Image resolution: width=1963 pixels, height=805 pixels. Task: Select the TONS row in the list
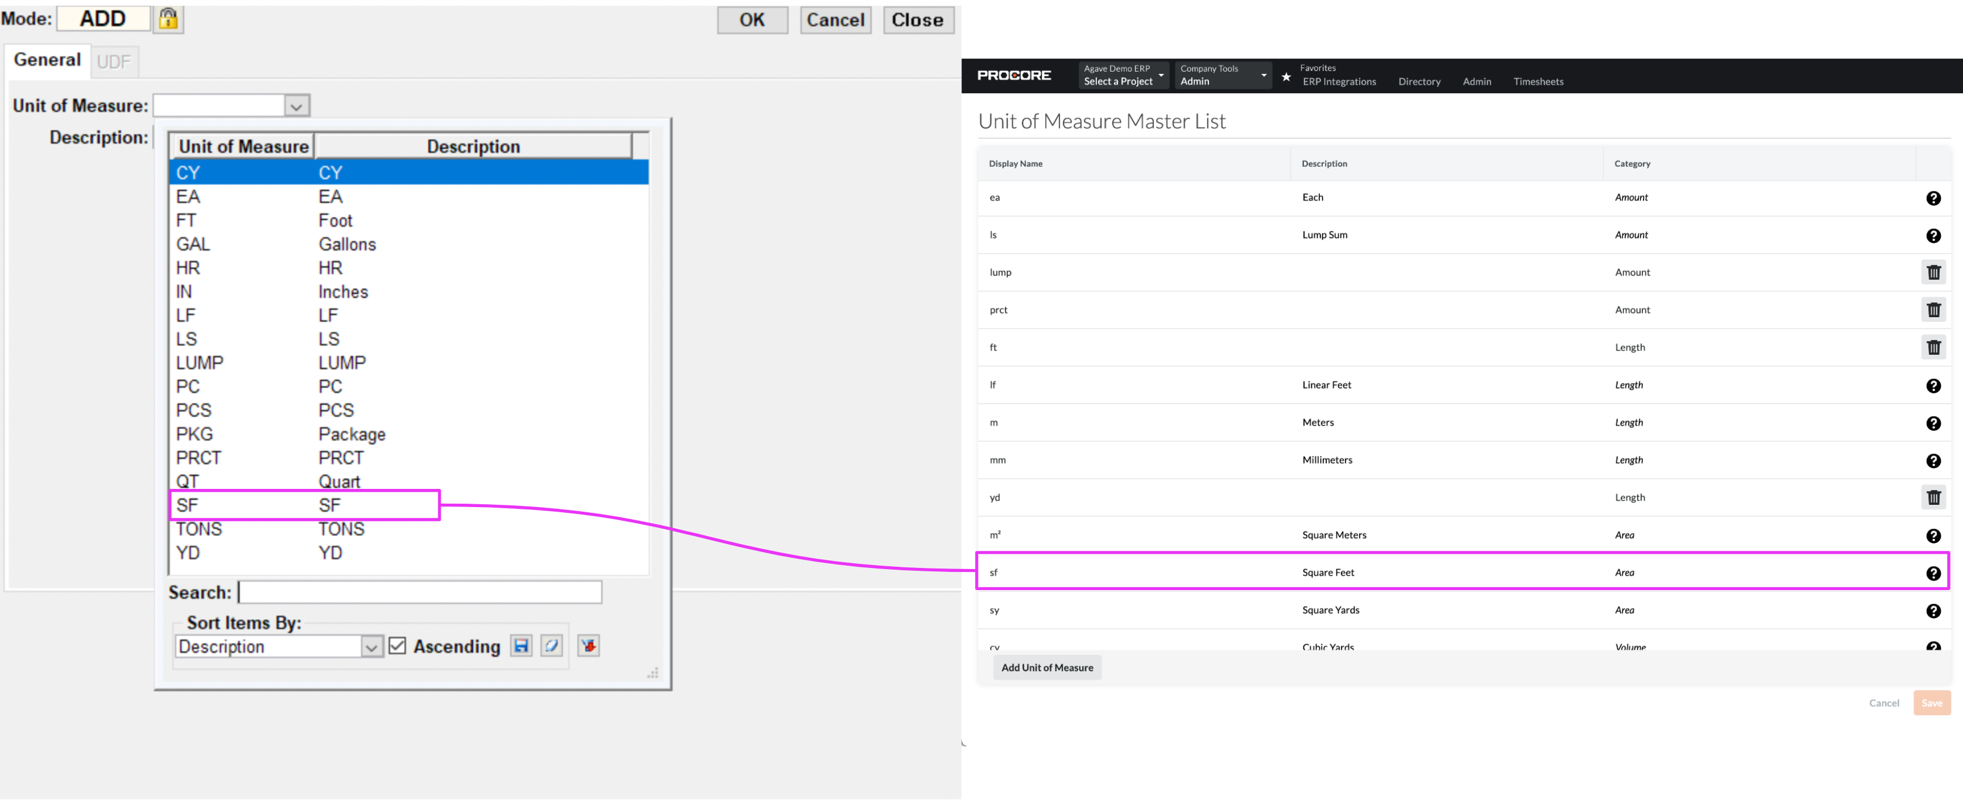408,529
